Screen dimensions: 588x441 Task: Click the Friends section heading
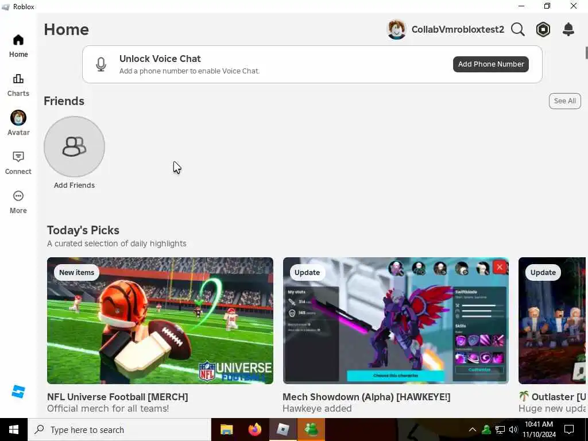pos(64,101)
